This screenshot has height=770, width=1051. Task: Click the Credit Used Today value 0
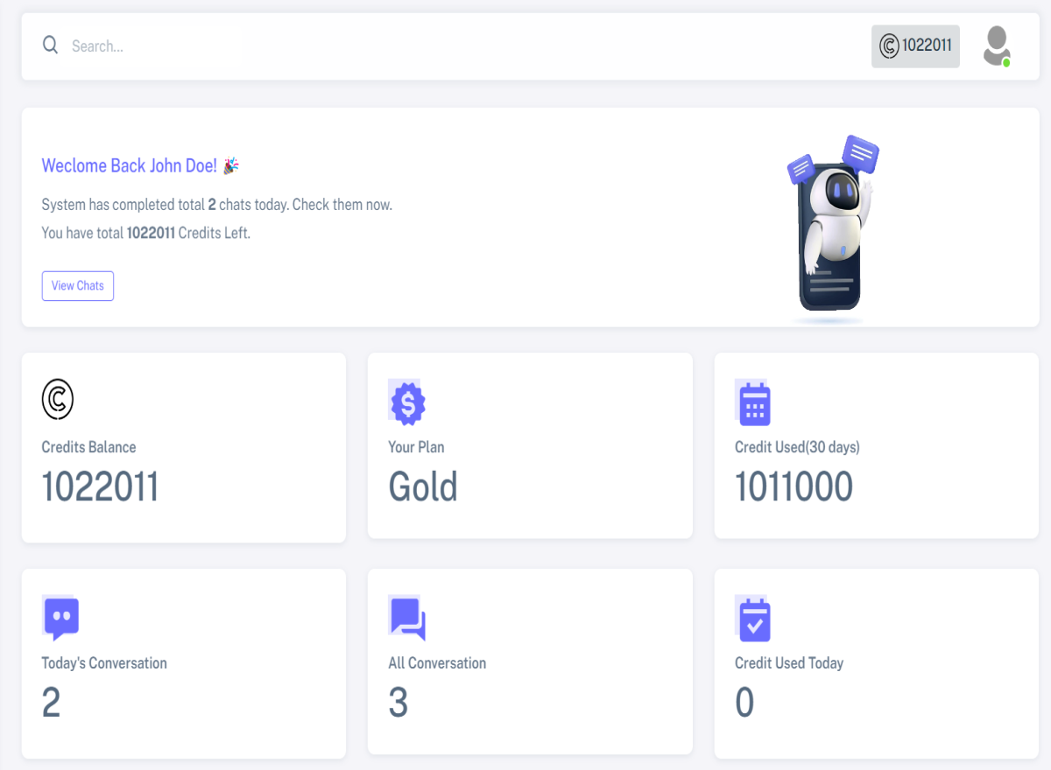(744, 703)
